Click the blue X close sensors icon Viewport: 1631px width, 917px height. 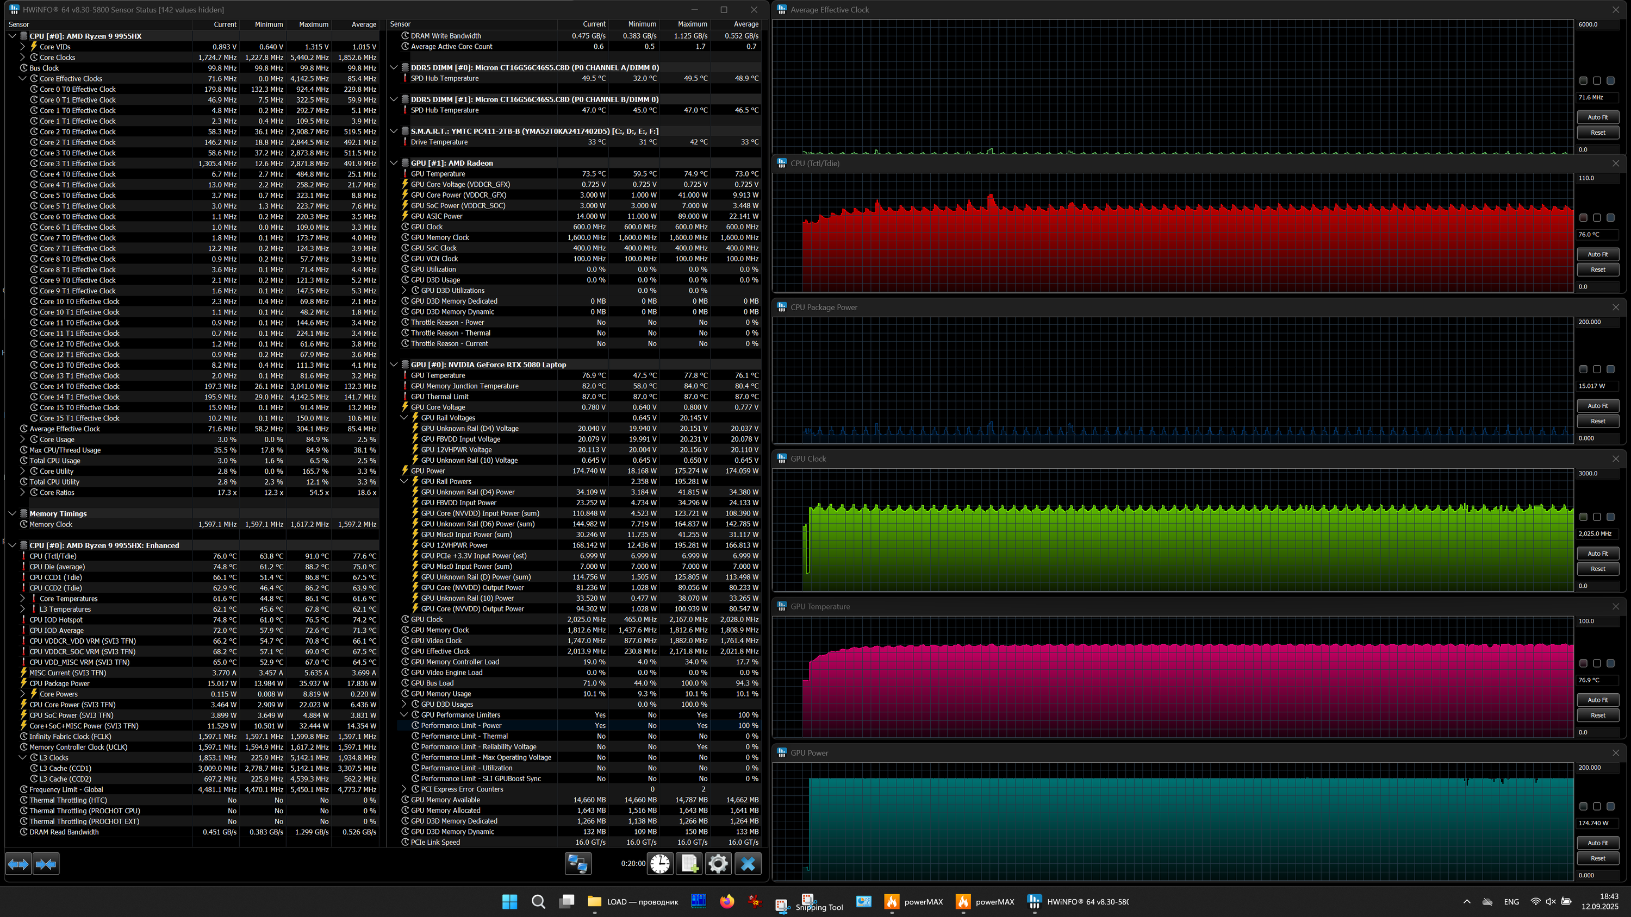pyautogui.click(x=748, y=864)
